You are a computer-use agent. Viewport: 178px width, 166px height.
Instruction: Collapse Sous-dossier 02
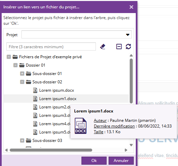click(x=22, y=82)
